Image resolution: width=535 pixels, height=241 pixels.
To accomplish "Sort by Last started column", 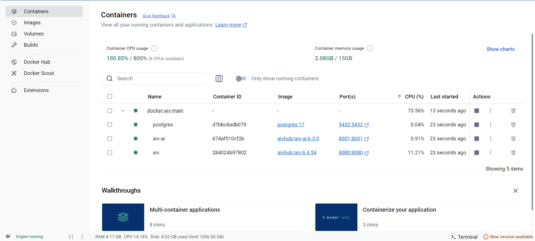I will tap(444, 97).
